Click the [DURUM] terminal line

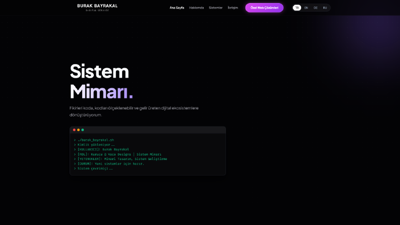109,163
